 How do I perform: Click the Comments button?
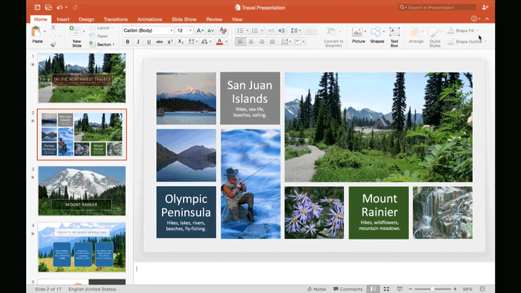pos(346,288)
